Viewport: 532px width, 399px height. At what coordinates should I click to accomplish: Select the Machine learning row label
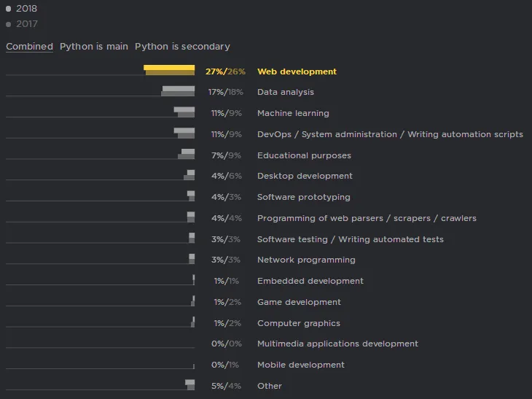(x=293, y=113)
